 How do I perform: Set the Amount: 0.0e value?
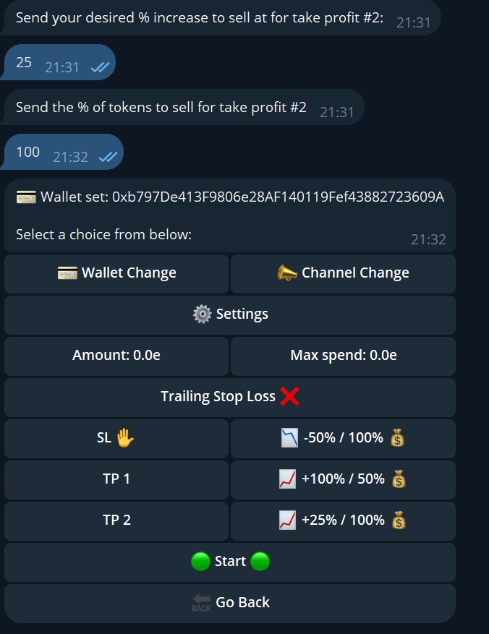click(x=116, y=356)
